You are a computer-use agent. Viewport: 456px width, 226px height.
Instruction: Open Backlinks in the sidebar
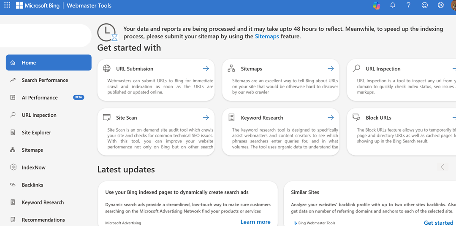coord(49,185)
